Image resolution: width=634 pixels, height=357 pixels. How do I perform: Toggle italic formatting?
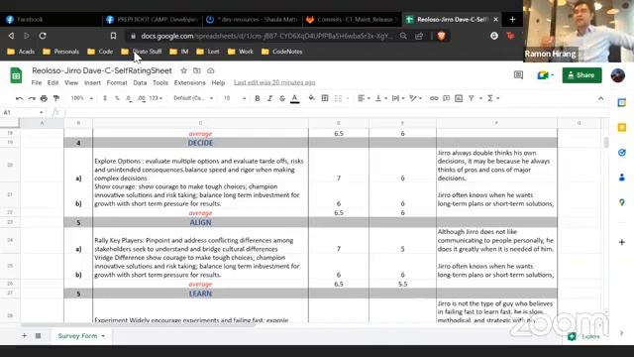point(269,98)
